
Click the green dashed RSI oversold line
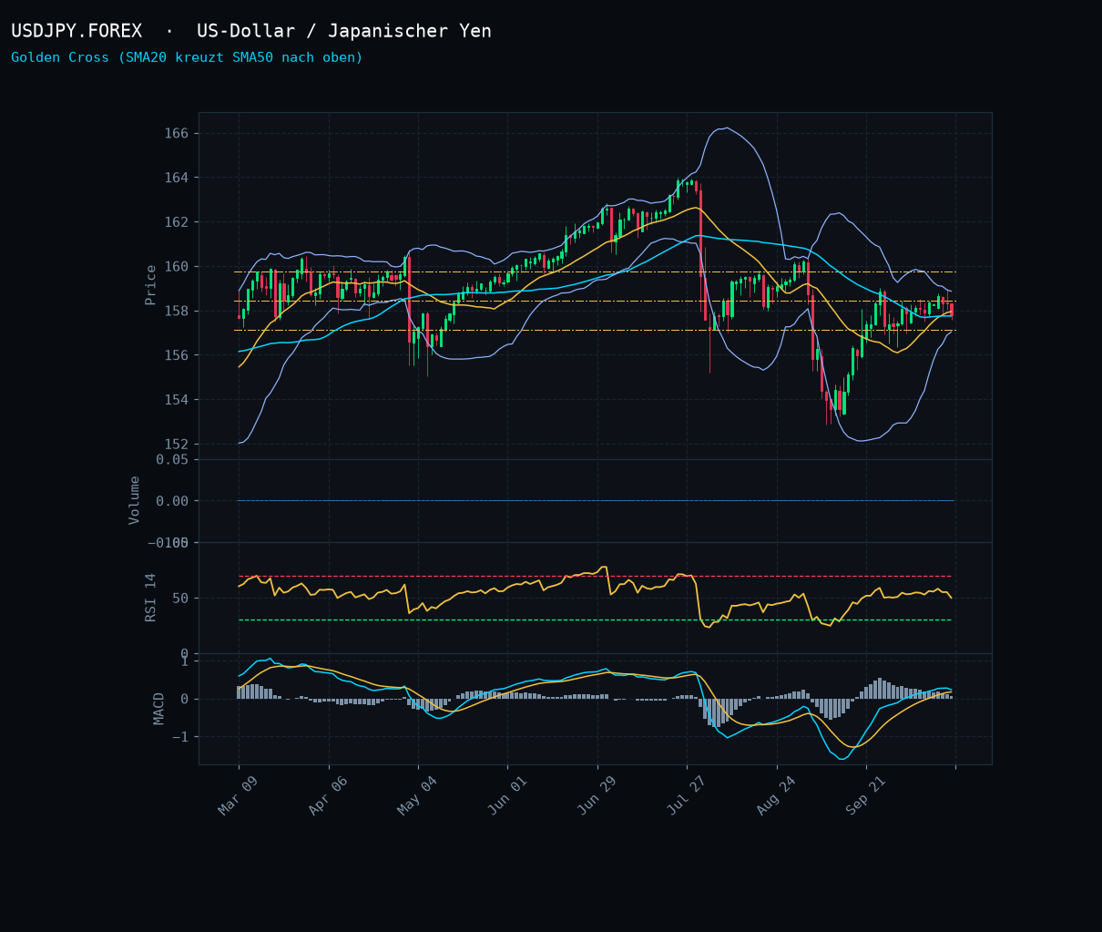595,620
